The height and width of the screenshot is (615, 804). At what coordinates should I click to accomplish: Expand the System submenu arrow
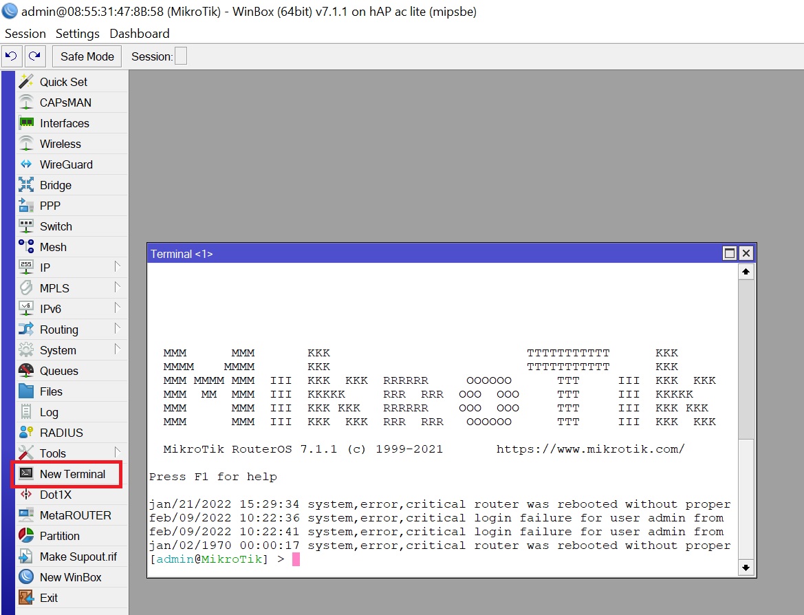click(117, 349)
